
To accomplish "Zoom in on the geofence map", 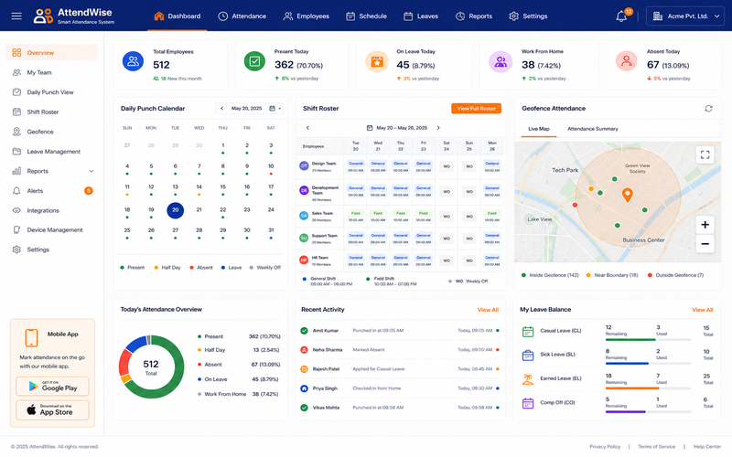I will pyautogui.click(x=705, y=225).
